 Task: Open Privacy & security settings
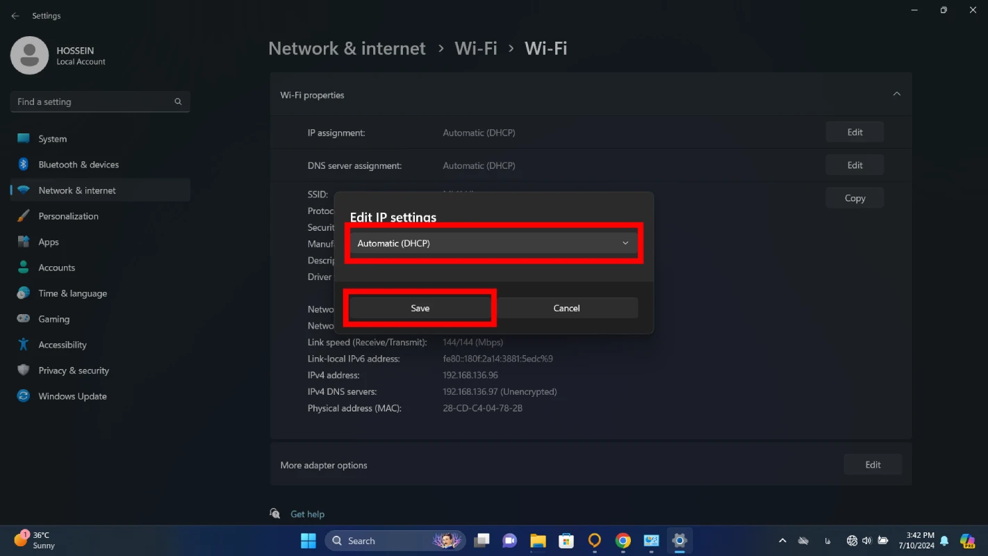[x=74, y=370]
